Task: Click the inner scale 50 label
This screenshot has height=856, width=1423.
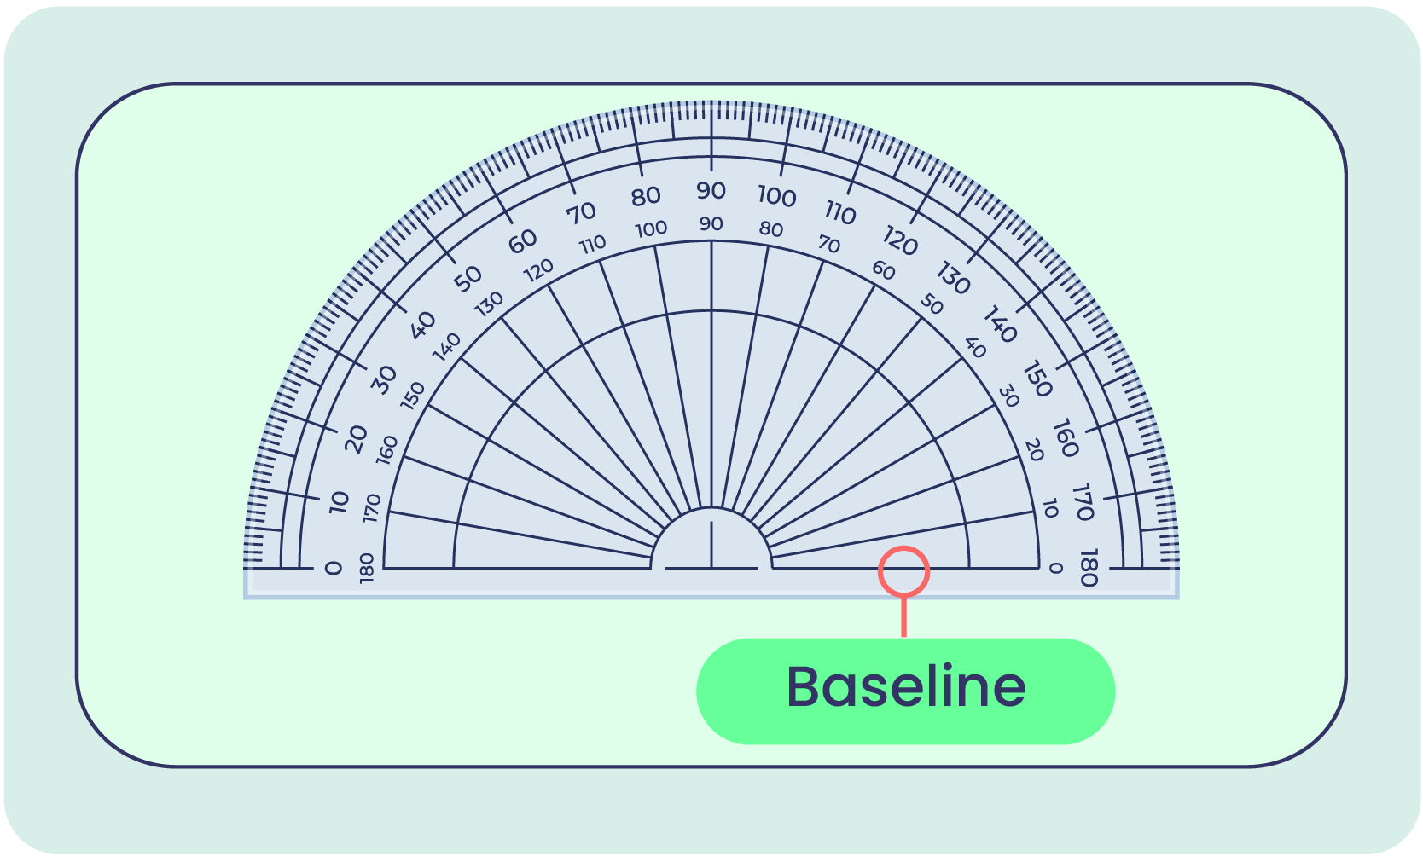Action: [932, 304]
